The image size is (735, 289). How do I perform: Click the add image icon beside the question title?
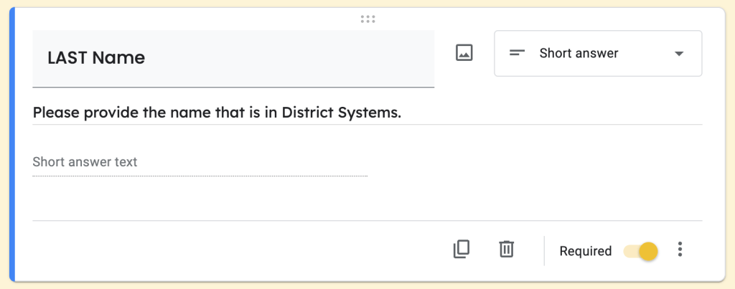(464, 53)
